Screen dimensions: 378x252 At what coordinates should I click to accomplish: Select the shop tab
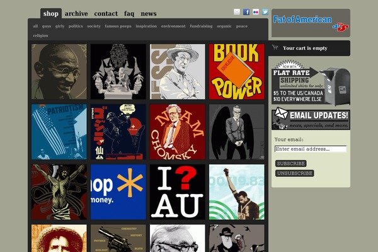coord(51,13)
